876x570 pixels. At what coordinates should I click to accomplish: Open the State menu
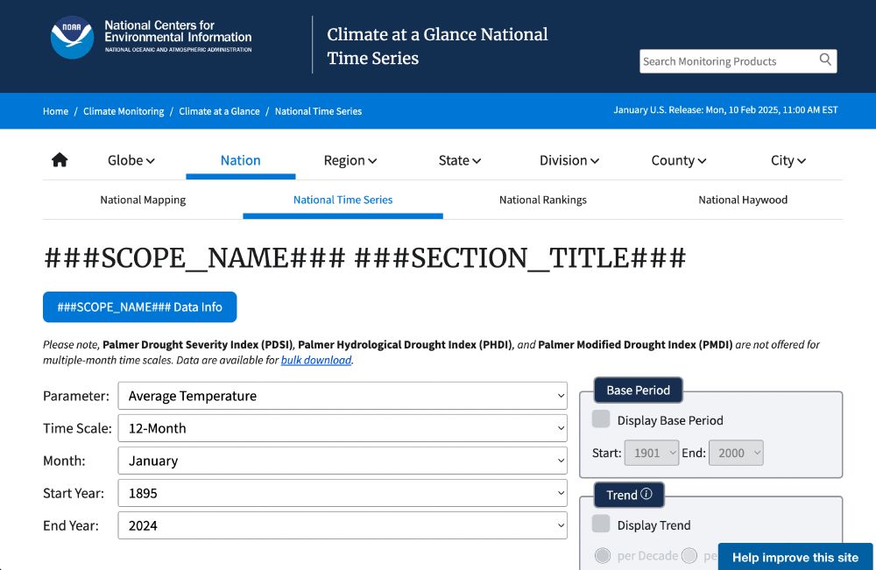pos(459,160)
